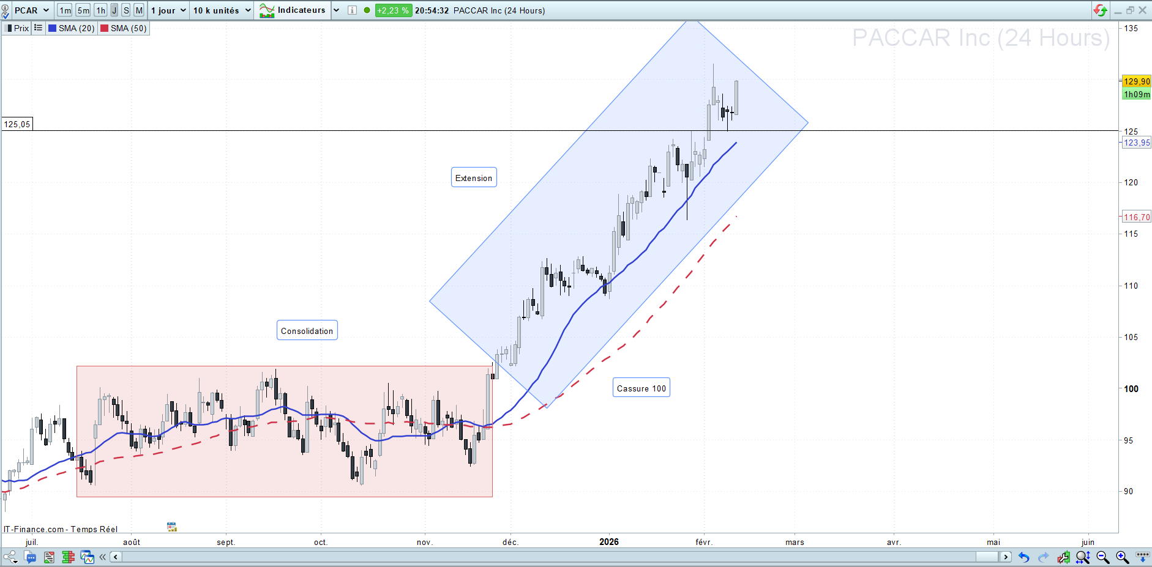Viewport: 1152px width, 567px height.
Task: Click the green real-time status dot
Action: 367,10
